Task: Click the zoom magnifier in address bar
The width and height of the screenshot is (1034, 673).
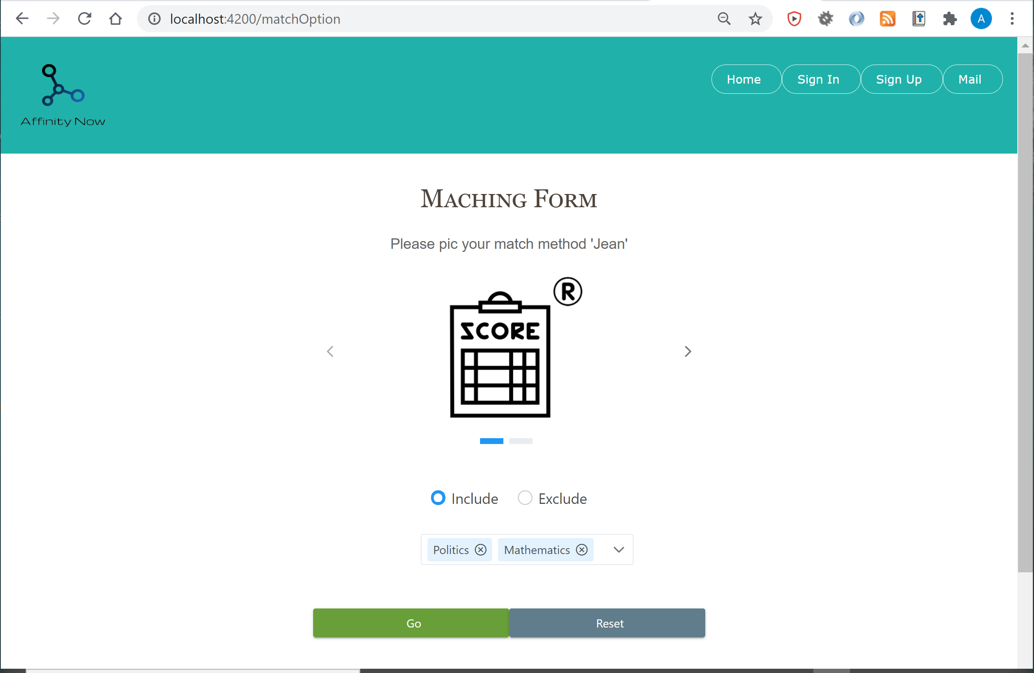Action: [x=724, y=19]
